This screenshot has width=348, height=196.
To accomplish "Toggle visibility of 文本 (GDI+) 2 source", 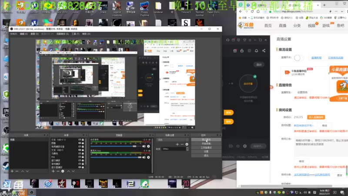I will tap(80, 140).
